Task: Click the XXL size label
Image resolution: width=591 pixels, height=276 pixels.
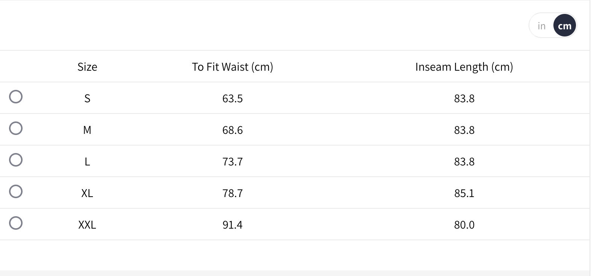Action: click(x=87, y=225)
